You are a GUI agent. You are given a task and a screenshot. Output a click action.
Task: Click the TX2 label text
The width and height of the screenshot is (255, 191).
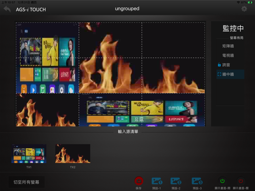(x=73, y=167)
